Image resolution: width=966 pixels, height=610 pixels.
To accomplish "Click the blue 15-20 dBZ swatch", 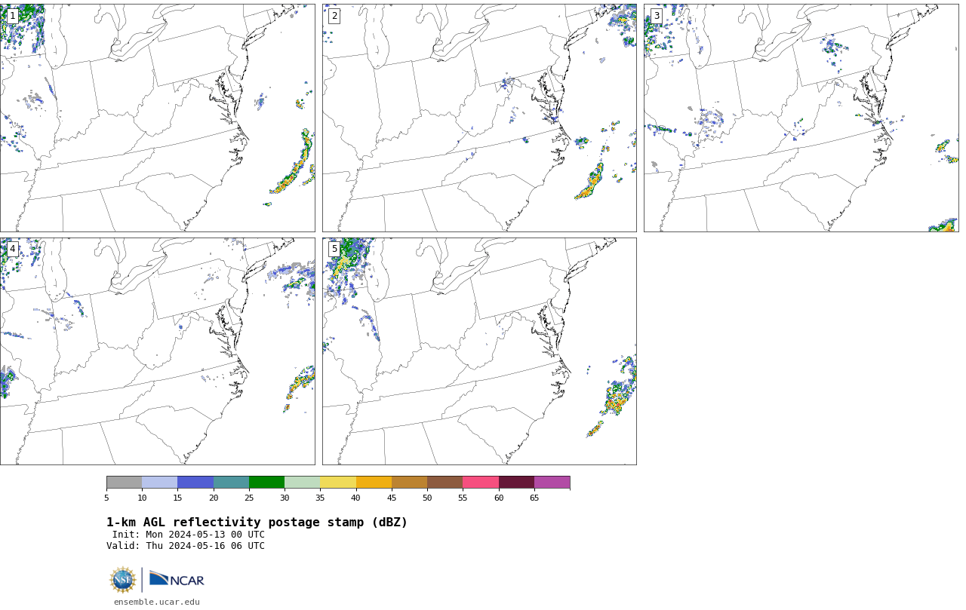I will tap(195, 483).
